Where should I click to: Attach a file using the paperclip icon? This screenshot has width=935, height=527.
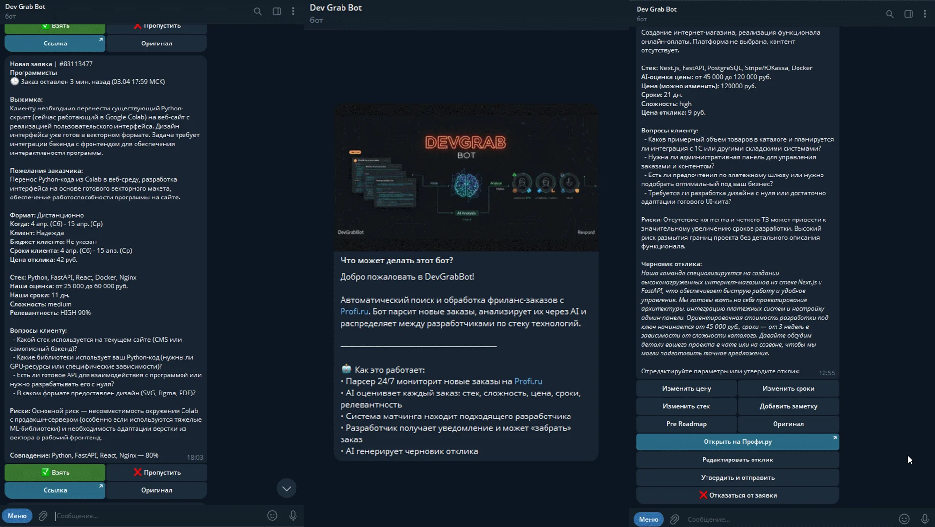[x=43, y=515]
